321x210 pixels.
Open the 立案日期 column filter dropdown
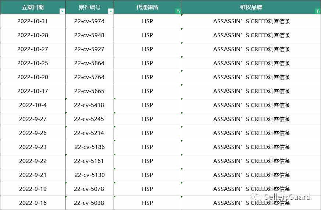coord(62,11)
